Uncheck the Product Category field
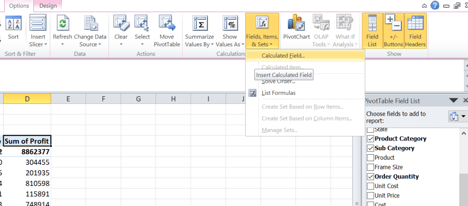Screen dimensions: 468x206 370,139
